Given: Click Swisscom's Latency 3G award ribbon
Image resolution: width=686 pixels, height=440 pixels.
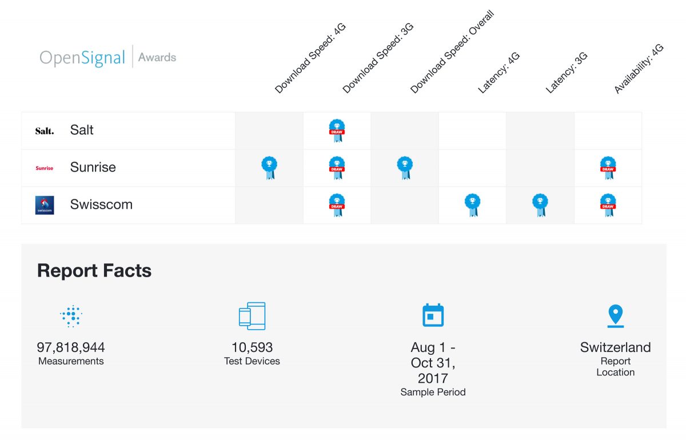Looking at the screenshot, I should click(x=540, y=205).
